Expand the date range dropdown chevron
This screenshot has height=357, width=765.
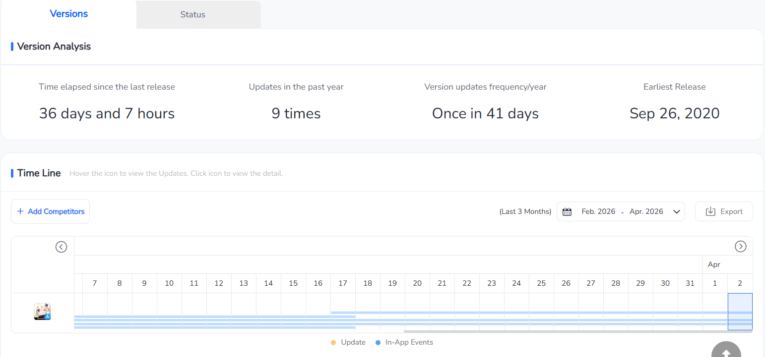coord(676,212)
